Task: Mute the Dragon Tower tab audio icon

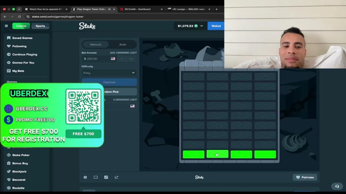Action: coord(109,9)
